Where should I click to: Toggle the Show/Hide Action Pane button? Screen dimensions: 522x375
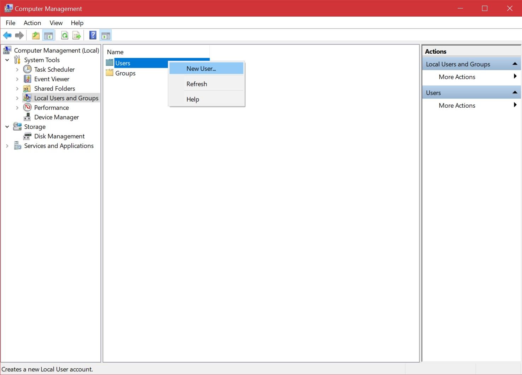coord(106,35)
